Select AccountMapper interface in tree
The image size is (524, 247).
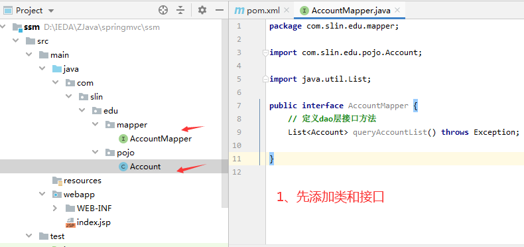coord(161,139)
